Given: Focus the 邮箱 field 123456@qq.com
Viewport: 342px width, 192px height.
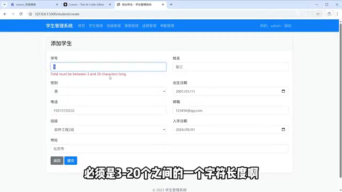Looking at the screenshot, I should [x=230, y=110].
